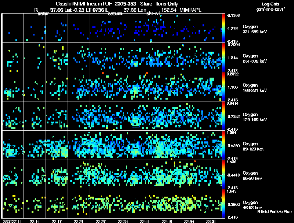Click the '-1.276' colorbar midpoint value
Image resolution: width=294 pixels, height=223 pixels.
tap(232, 29)
